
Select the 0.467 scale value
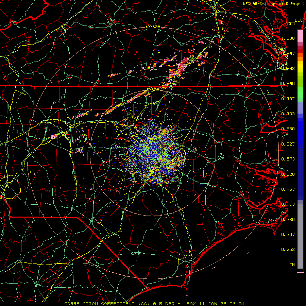point(288,189)
